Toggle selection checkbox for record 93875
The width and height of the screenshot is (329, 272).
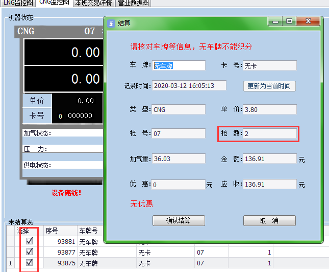point(29,262)
